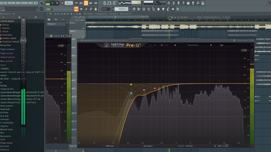Click the render/export audio icon
Viewport: 271px width, 152px height.
pos(193,3)
